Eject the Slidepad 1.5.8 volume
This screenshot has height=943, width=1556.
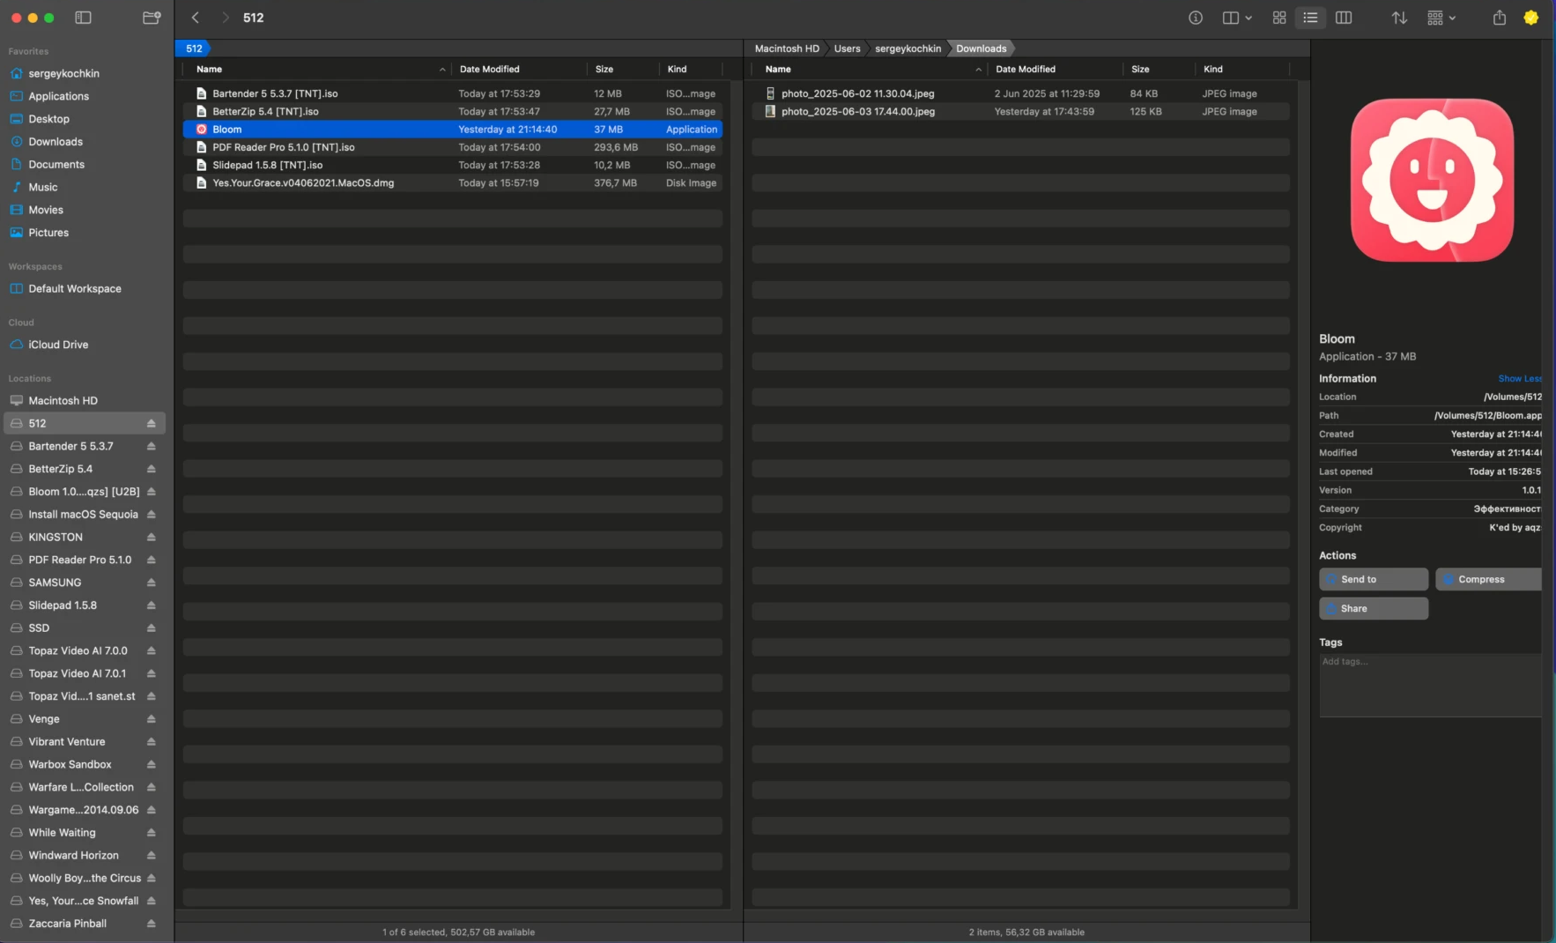pyautogui.click(x=152, y=605)
